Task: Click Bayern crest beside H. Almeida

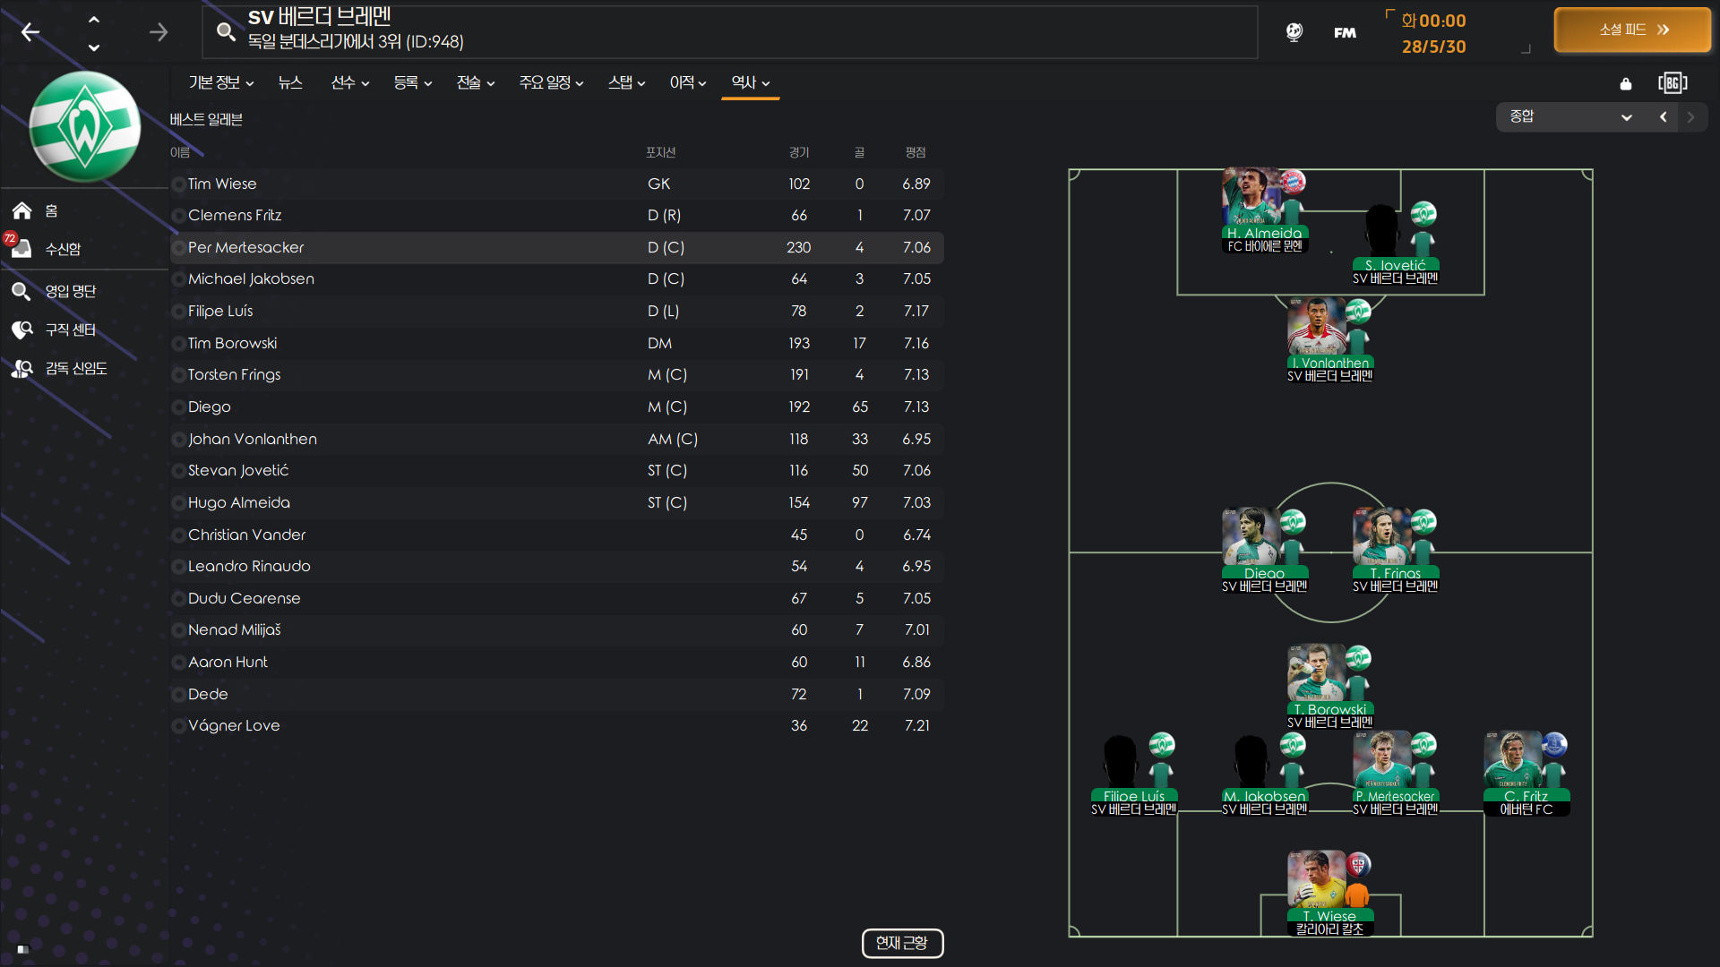Action: coord(1293,182)
